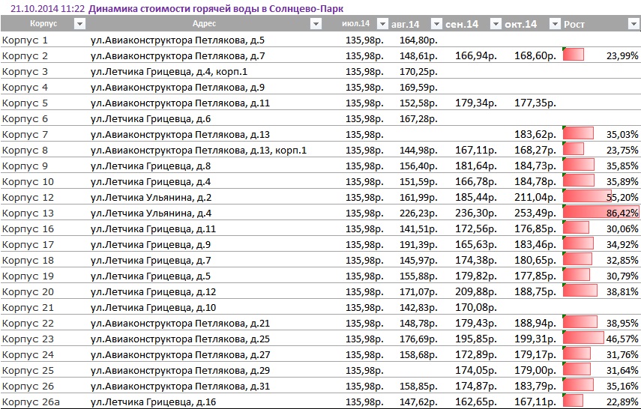The image size is (641, 409).
Task: Open the окт.14 column filter dropdown
Action: click(x=555, y=24)
